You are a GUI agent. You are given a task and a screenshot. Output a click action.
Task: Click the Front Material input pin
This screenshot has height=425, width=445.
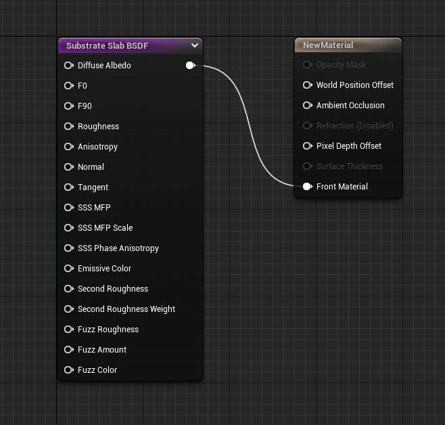point(307,187)
